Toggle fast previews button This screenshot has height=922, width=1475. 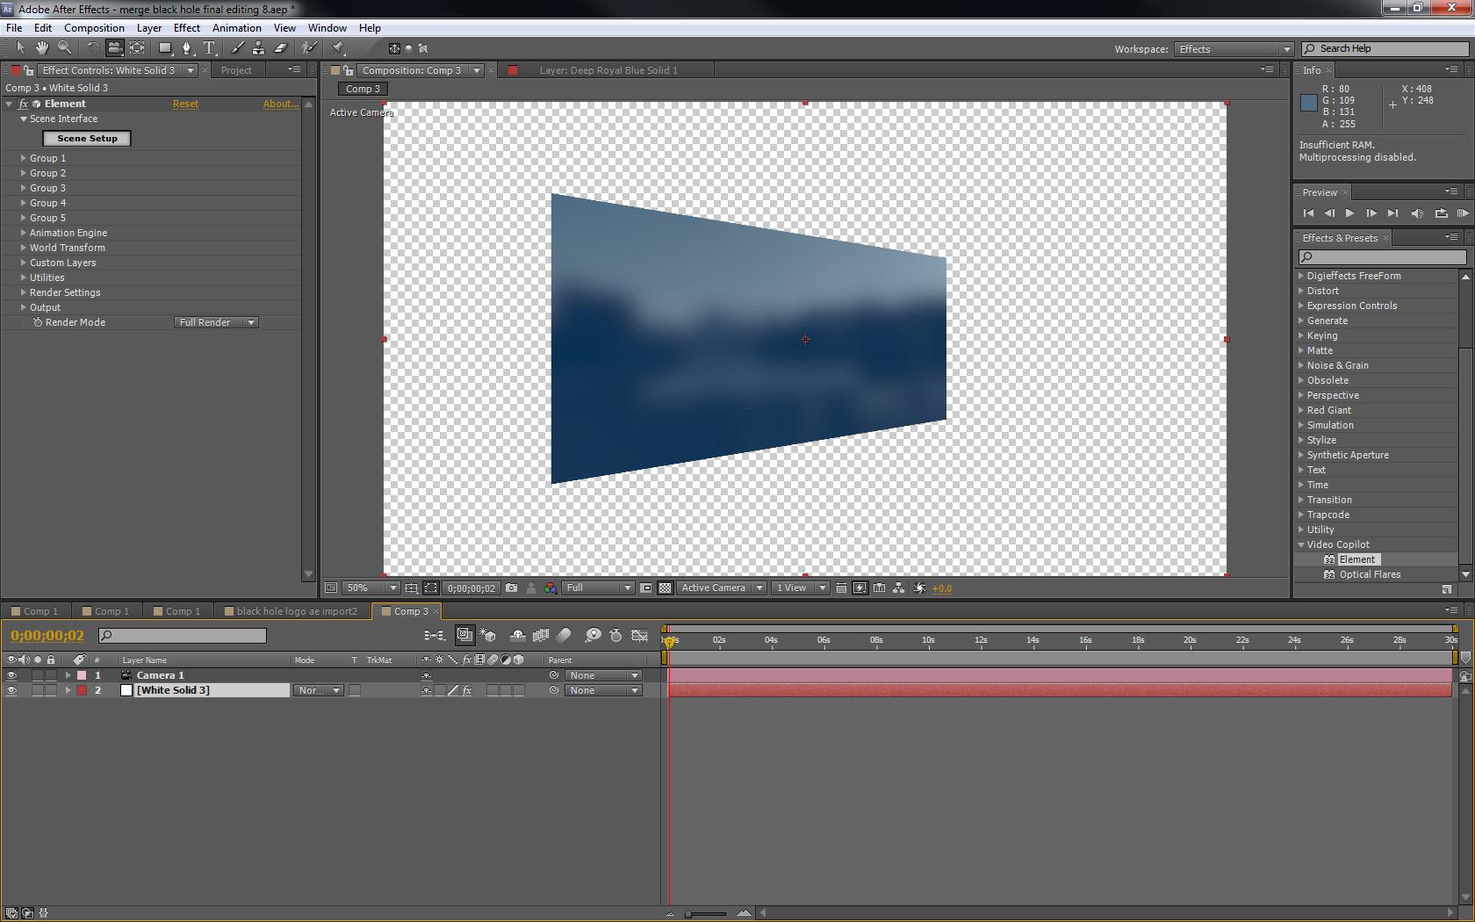[x=860, y=588]
